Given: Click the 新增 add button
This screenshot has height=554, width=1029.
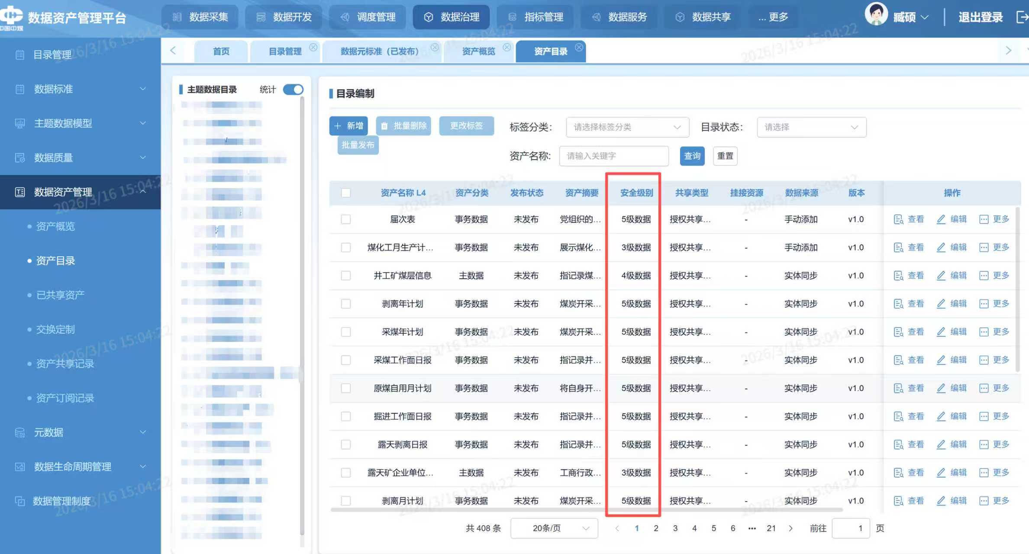Looking at the screenshot, I should [x=348, y=126].
